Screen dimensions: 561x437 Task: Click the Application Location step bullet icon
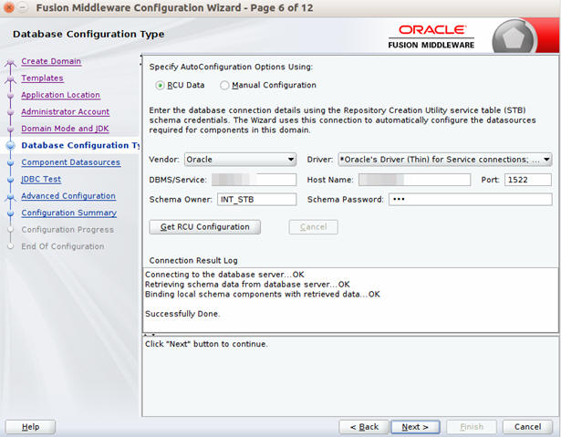10,95
